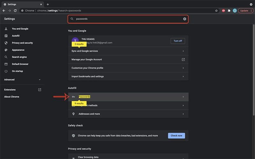
Task: Open Appearance in the sidebar
Action: coord(18,50)
